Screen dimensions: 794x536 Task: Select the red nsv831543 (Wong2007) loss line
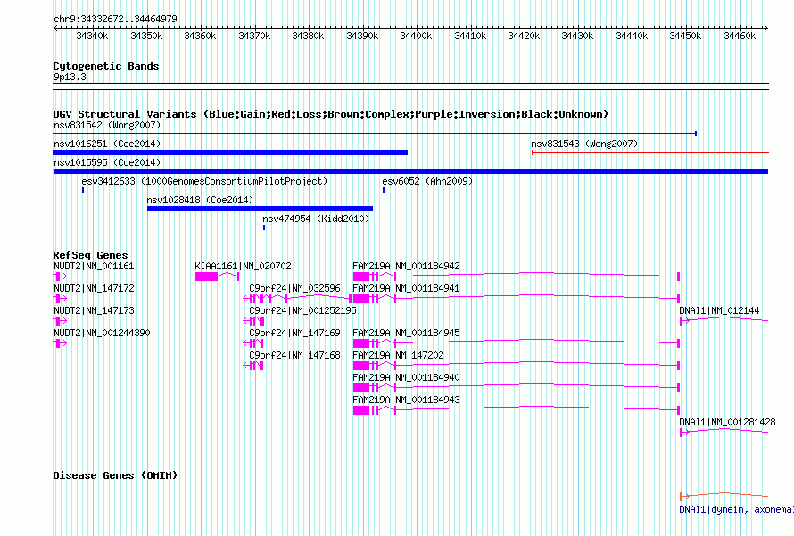(650, 152)
